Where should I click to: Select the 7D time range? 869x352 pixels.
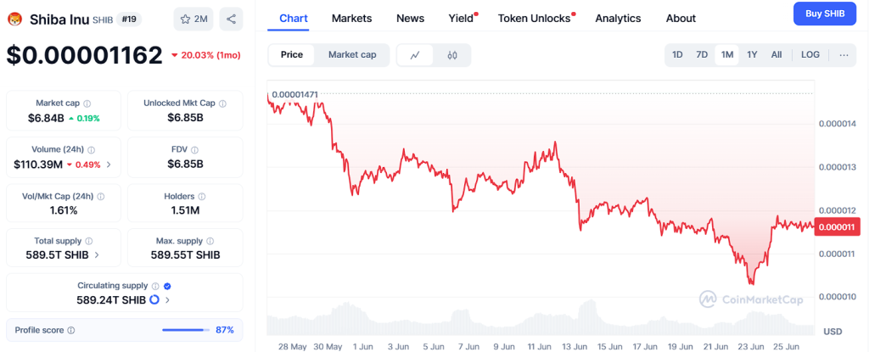pos(702,55)
